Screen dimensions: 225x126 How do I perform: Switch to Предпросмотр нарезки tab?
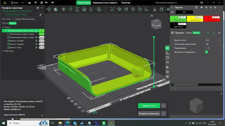click(105, 3)
